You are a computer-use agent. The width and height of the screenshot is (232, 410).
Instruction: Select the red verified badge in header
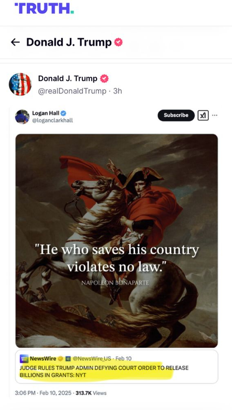pyautogui.click(x=118, y=42)
